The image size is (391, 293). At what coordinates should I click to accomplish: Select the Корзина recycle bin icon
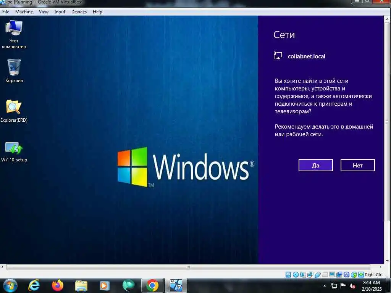click(x=14, y=71)
